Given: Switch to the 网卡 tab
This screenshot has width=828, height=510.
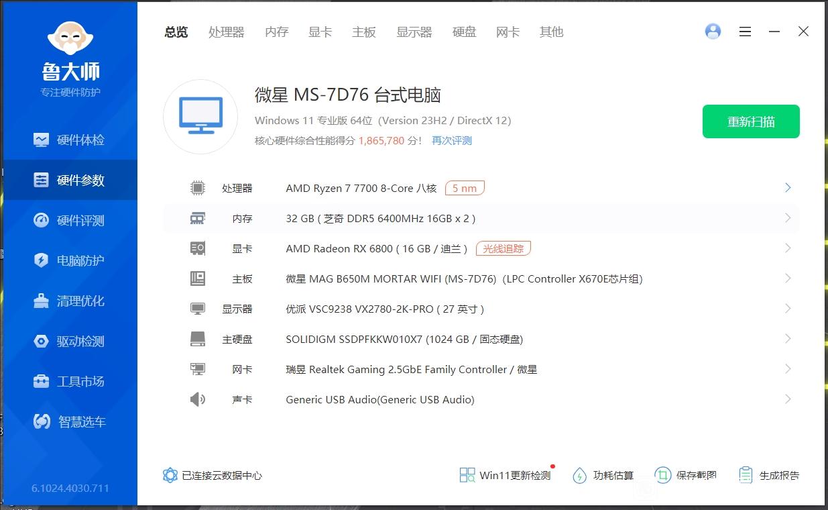Looking at the screenshot, I should pos(508,32).
